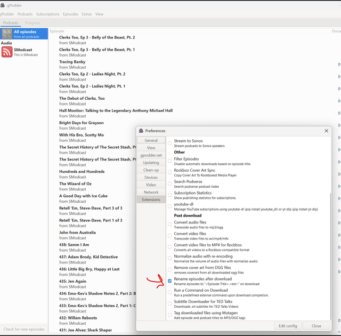Image resolution: width=341 pixels, height=336 pixels.
Task: Select episode 432: Willam Reboots
Action: (78, 318)
